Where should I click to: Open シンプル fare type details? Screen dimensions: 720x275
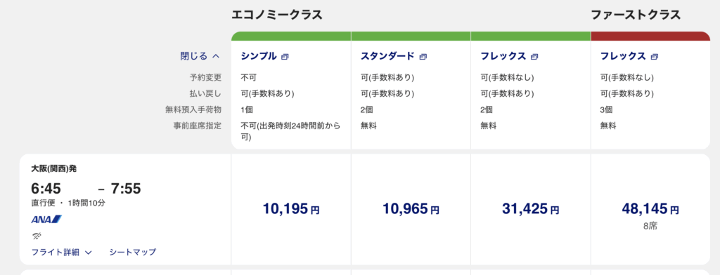tap(259, 56)
